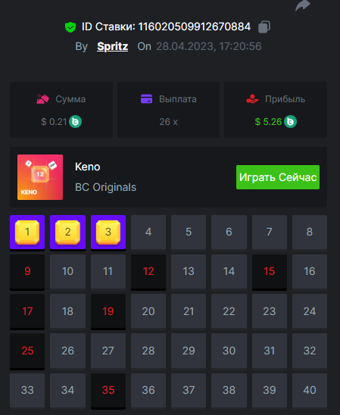Screen dimensions: 340x415
Task: Click the red hand icon beside Прибыль
Action: point(252,99)
